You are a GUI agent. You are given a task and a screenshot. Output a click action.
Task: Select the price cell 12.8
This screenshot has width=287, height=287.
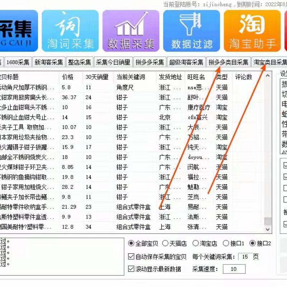67,227
